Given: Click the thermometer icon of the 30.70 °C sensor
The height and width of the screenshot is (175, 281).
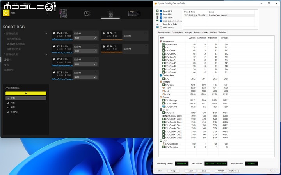Looking at the screenshot, I should pos(104,46).
